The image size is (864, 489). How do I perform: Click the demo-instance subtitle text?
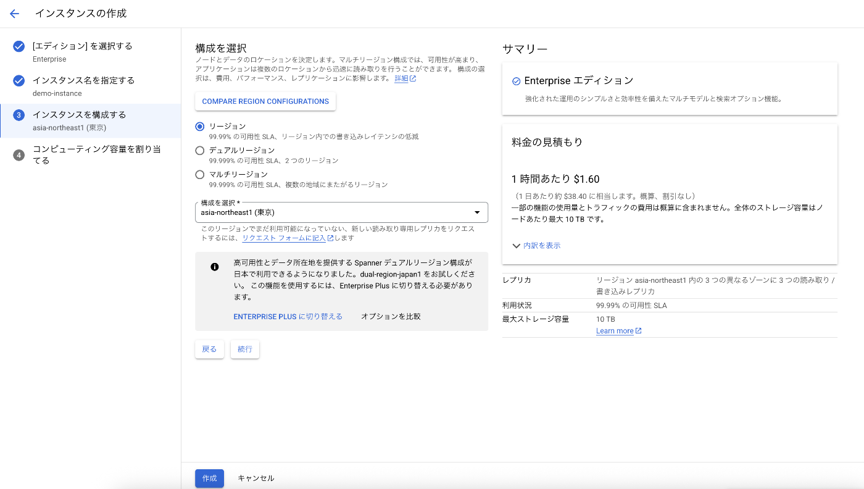coord(57,93)
